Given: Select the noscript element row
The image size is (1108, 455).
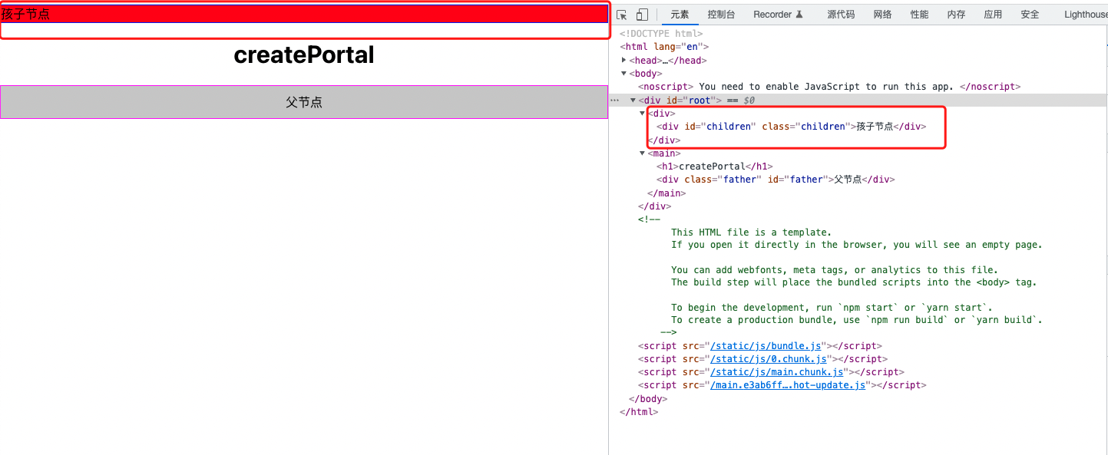Looking at the screenshot, I should point(829,87).
